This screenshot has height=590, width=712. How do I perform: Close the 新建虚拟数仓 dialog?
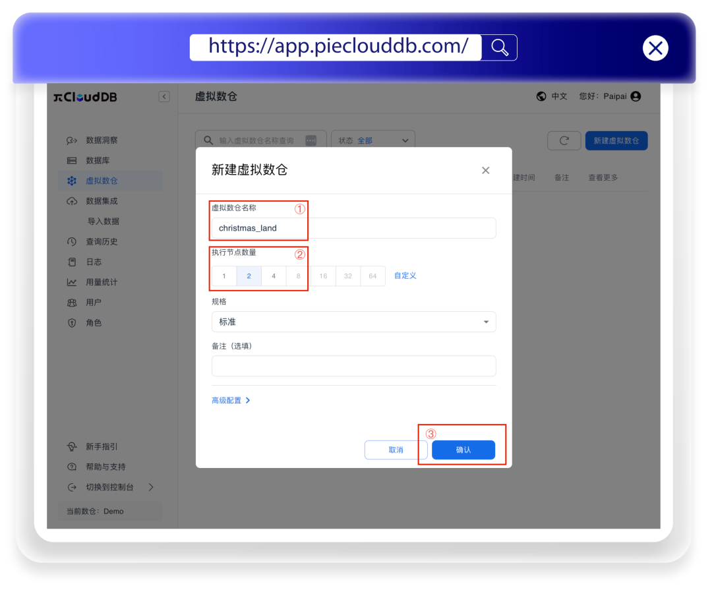point(485,170)
